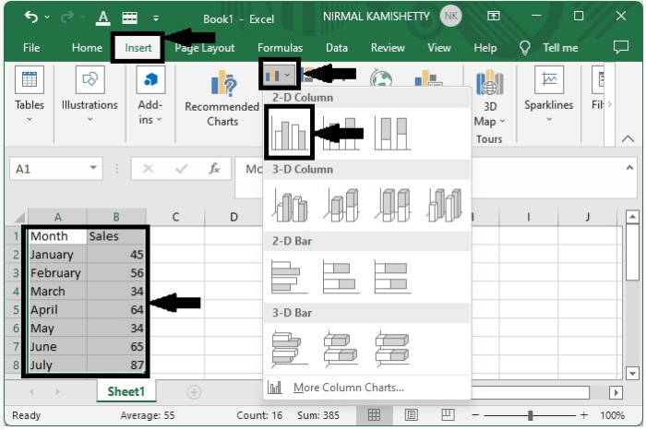Switch to Page Break Preview icon

448,414
